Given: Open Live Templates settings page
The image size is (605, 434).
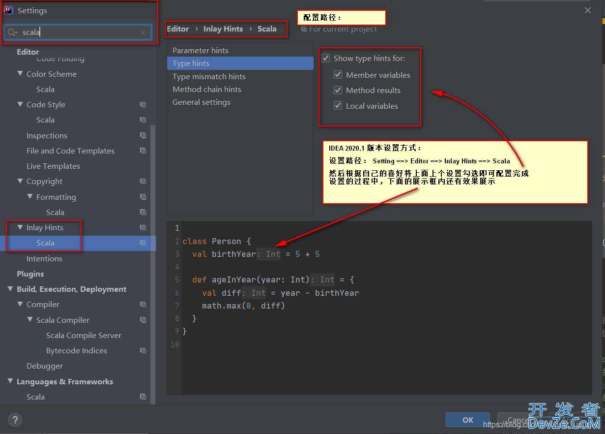Looking at the screenshot, I should click(53, 166).
